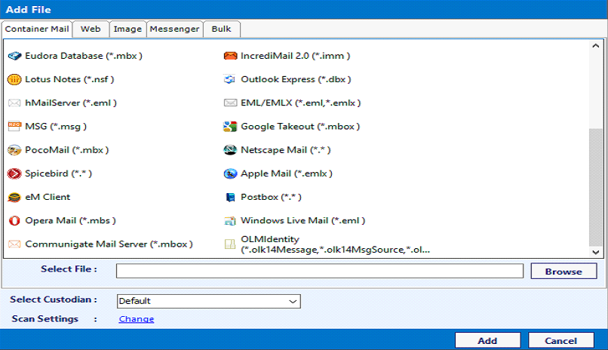Click the Browse button
Viewport: 608px width, 350px height.
click(x=563, y=272)
